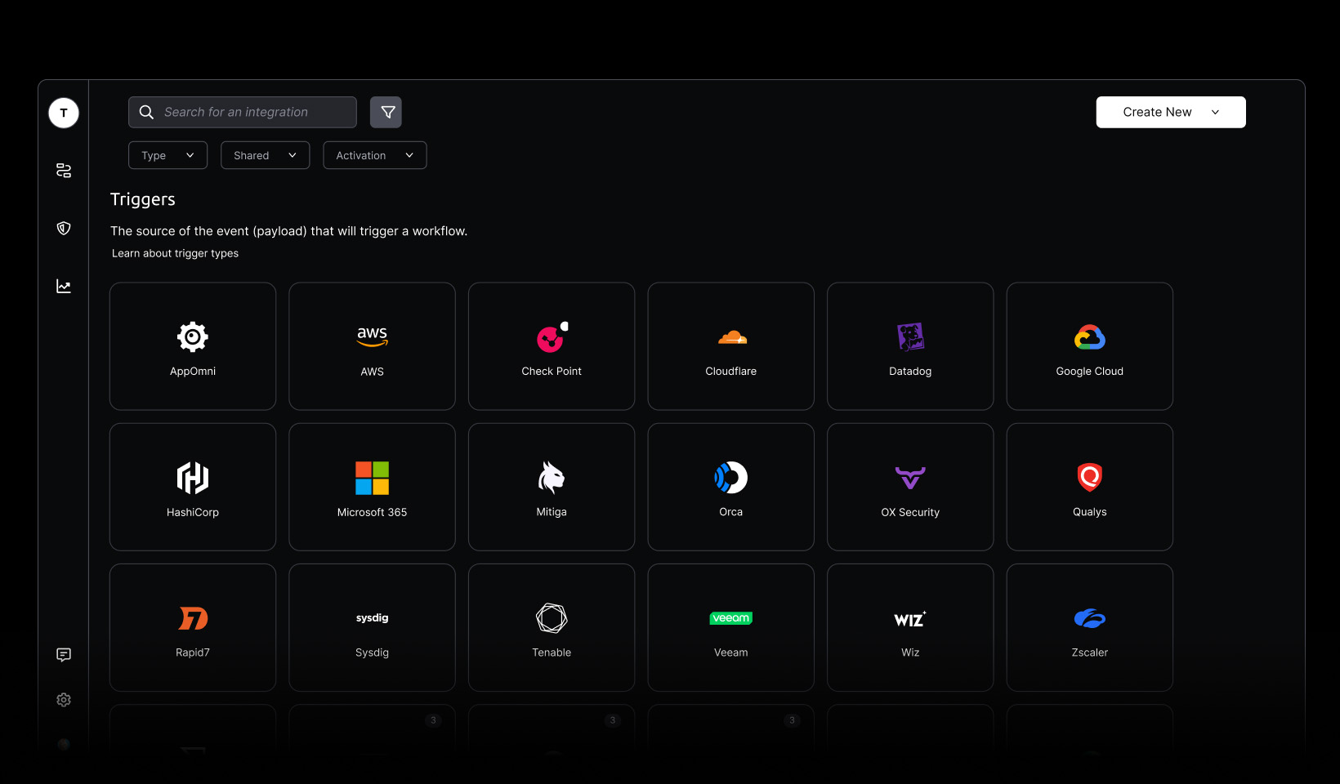The height and width of the screenshot is (784, 1340).
Task: Open the settings gear in sidebar
Action: [x=64, y=700]
